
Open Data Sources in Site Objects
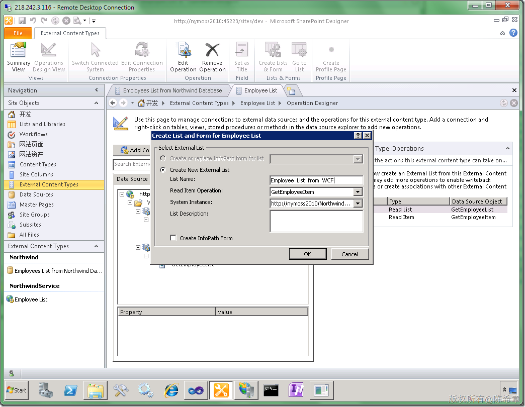[36, 194]
